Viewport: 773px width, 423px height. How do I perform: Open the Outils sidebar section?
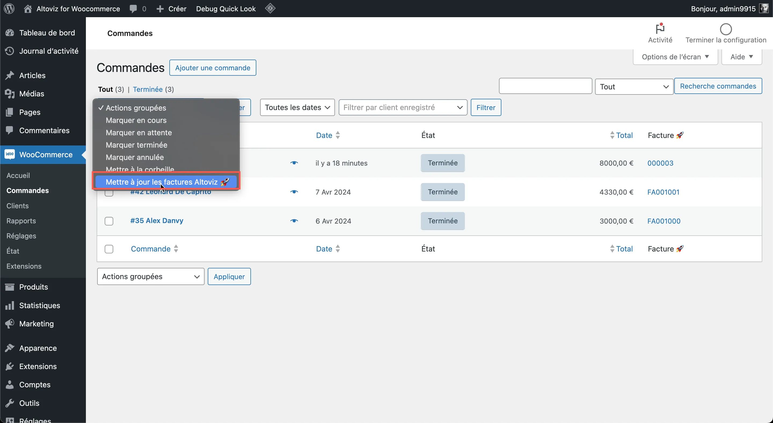point(43,403)
